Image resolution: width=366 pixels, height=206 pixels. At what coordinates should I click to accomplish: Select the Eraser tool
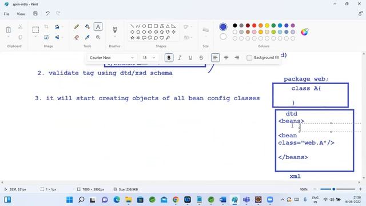pyautogui.click(x=77, y=37)
